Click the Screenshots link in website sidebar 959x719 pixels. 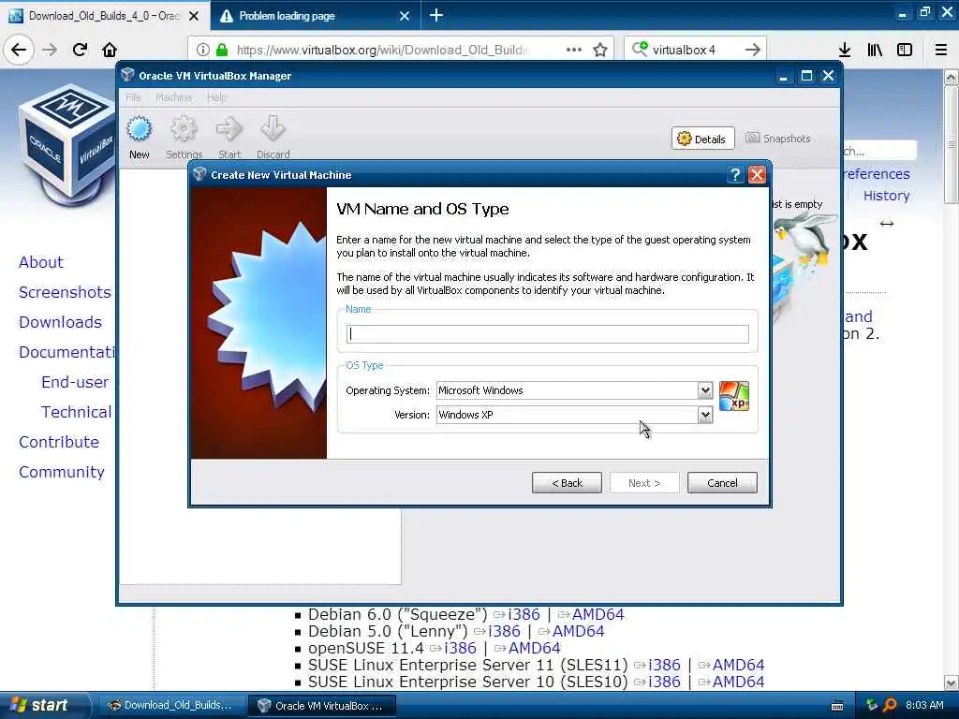(x=65, y=292)
